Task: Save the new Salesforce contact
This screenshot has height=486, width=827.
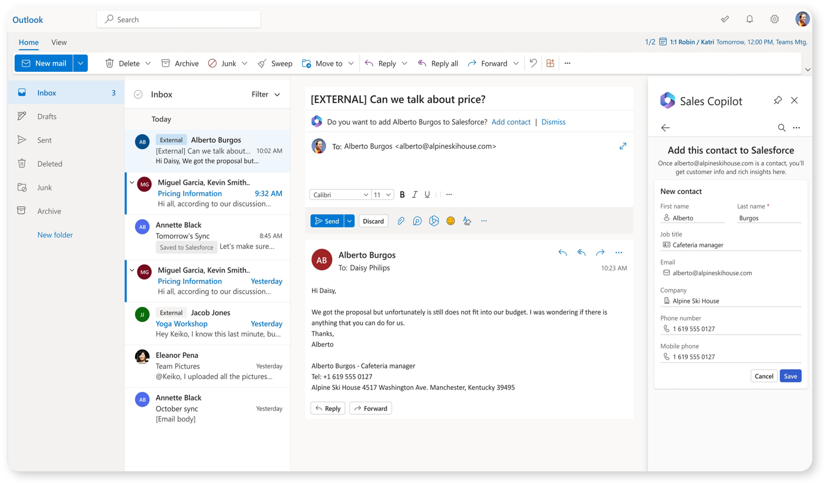Action: tap(790, 376)
